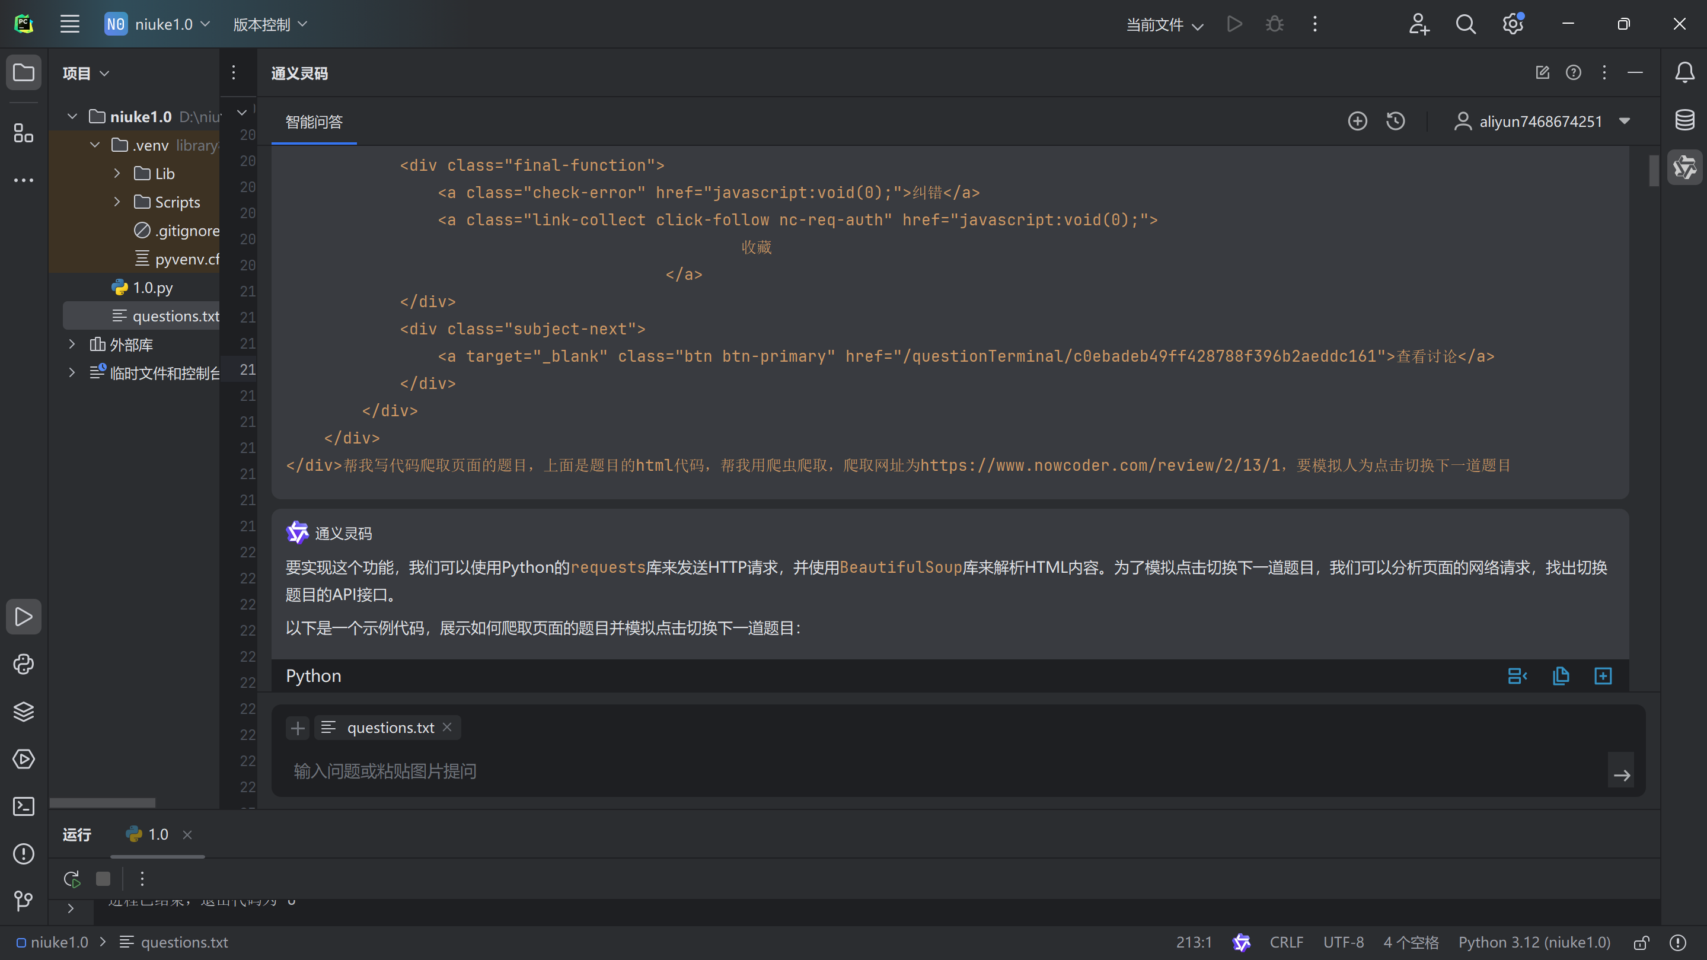Image resolution: width=1707 pixels, height=960 pixels.
Task: Expand the 外部库 node
Action: click(72, 345)
